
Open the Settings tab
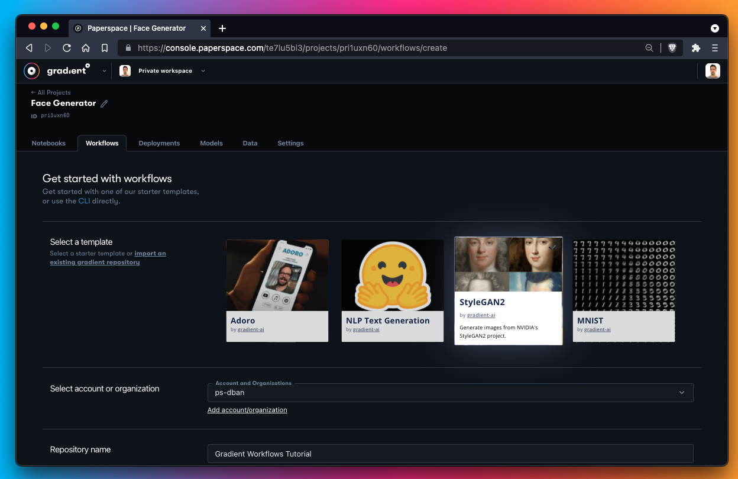(x=290, y=143)
